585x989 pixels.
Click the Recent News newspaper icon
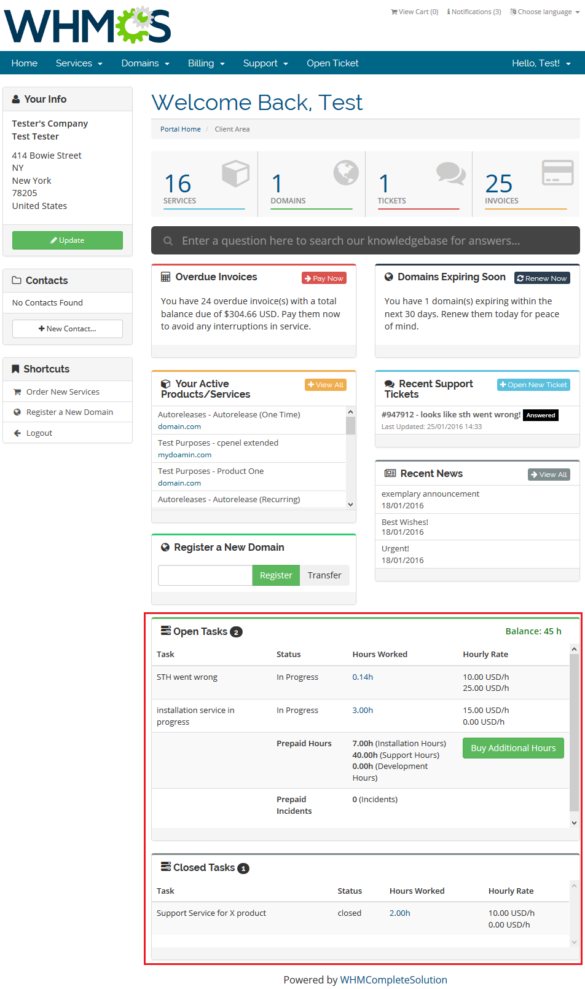tap(390, 473)
